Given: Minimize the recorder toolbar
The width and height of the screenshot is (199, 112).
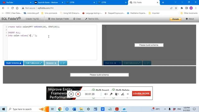Looking at the screenshot, I should click(x=128, y=94).
